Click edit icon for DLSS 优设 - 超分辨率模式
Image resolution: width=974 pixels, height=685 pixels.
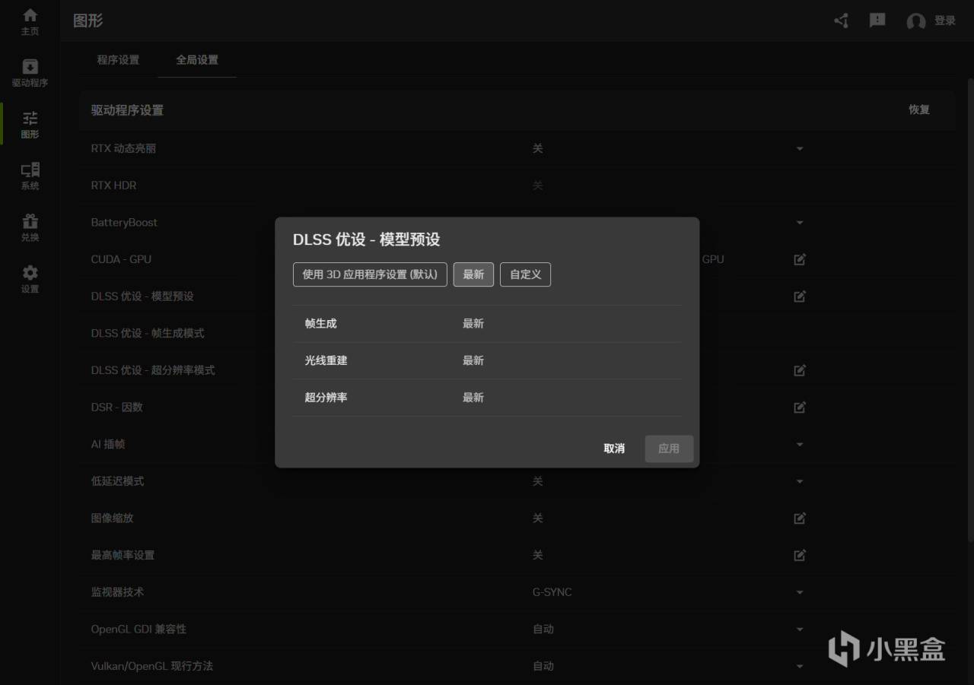click(x=800, y=370)
